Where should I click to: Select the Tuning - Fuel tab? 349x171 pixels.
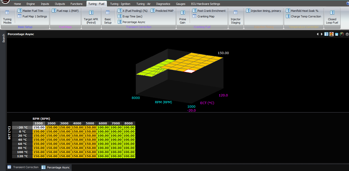click(96, 4)
